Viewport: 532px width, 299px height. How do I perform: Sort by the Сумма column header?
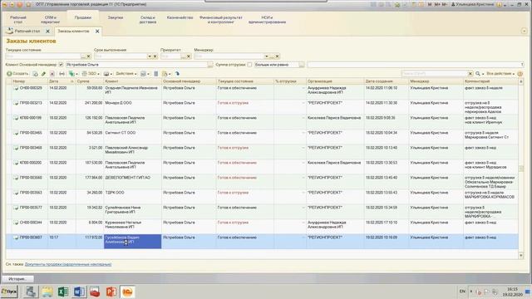click(x=89, y=81)
